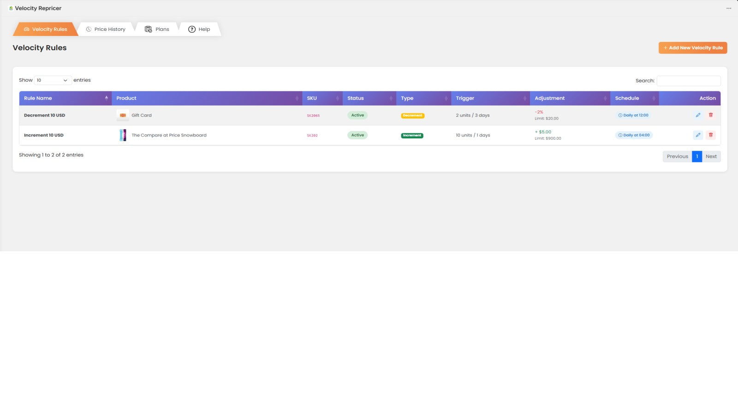Screen dimensions: 738x415
Task: Click the Increment type badge
Action: click(412, 136)
